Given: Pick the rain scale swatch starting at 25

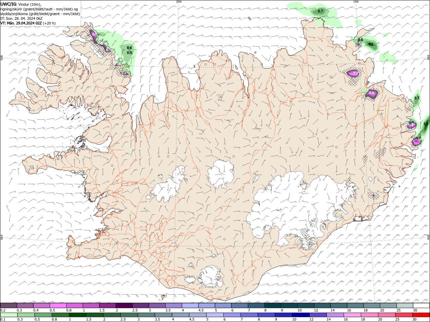Looking at the screenshot, I should coord(403,315).
